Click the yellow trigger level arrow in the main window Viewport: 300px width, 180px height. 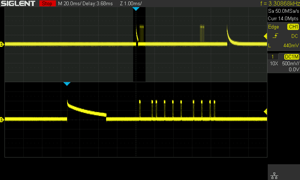click(265, 36)
